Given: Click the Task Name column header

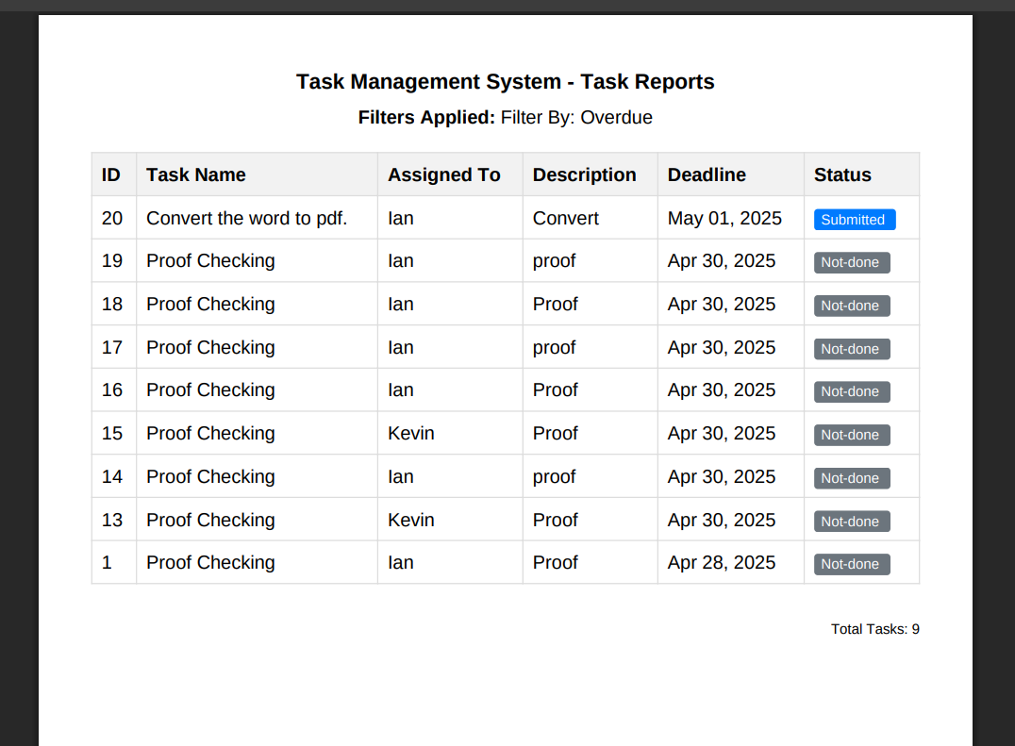Looking at the screenshot, I should (196, 174).
